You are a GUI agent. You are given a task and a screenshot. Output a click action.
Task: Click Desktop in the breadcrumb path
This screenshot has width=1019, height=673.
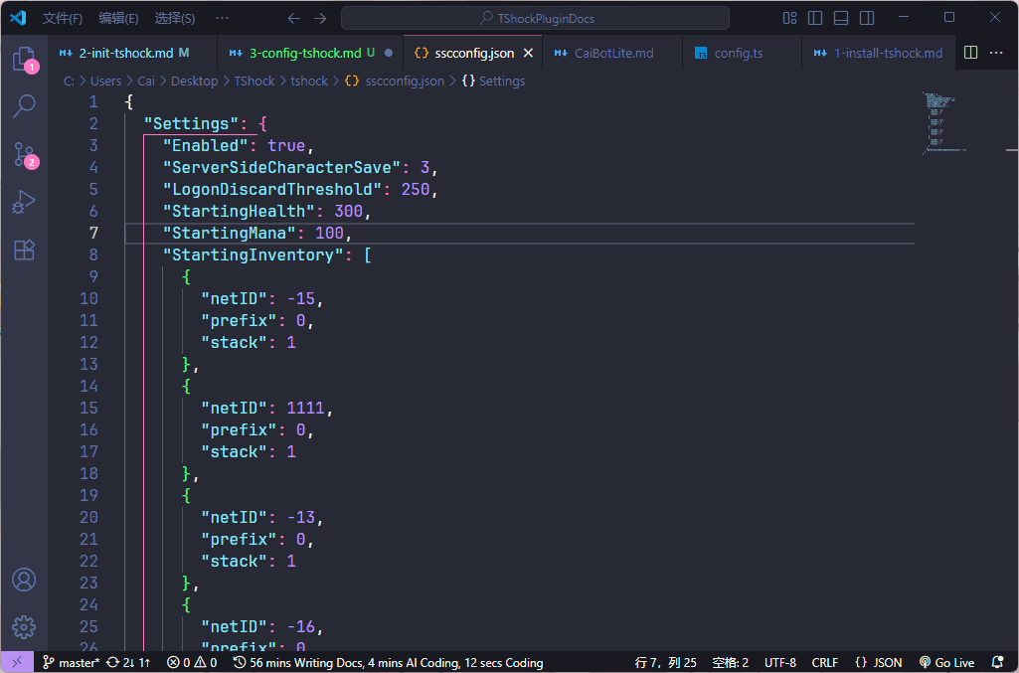point(194,82)
